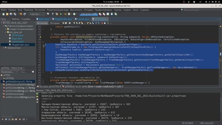Click the first profiler icon right of the memory bar

pyautogui.click(x=100, y=14)
